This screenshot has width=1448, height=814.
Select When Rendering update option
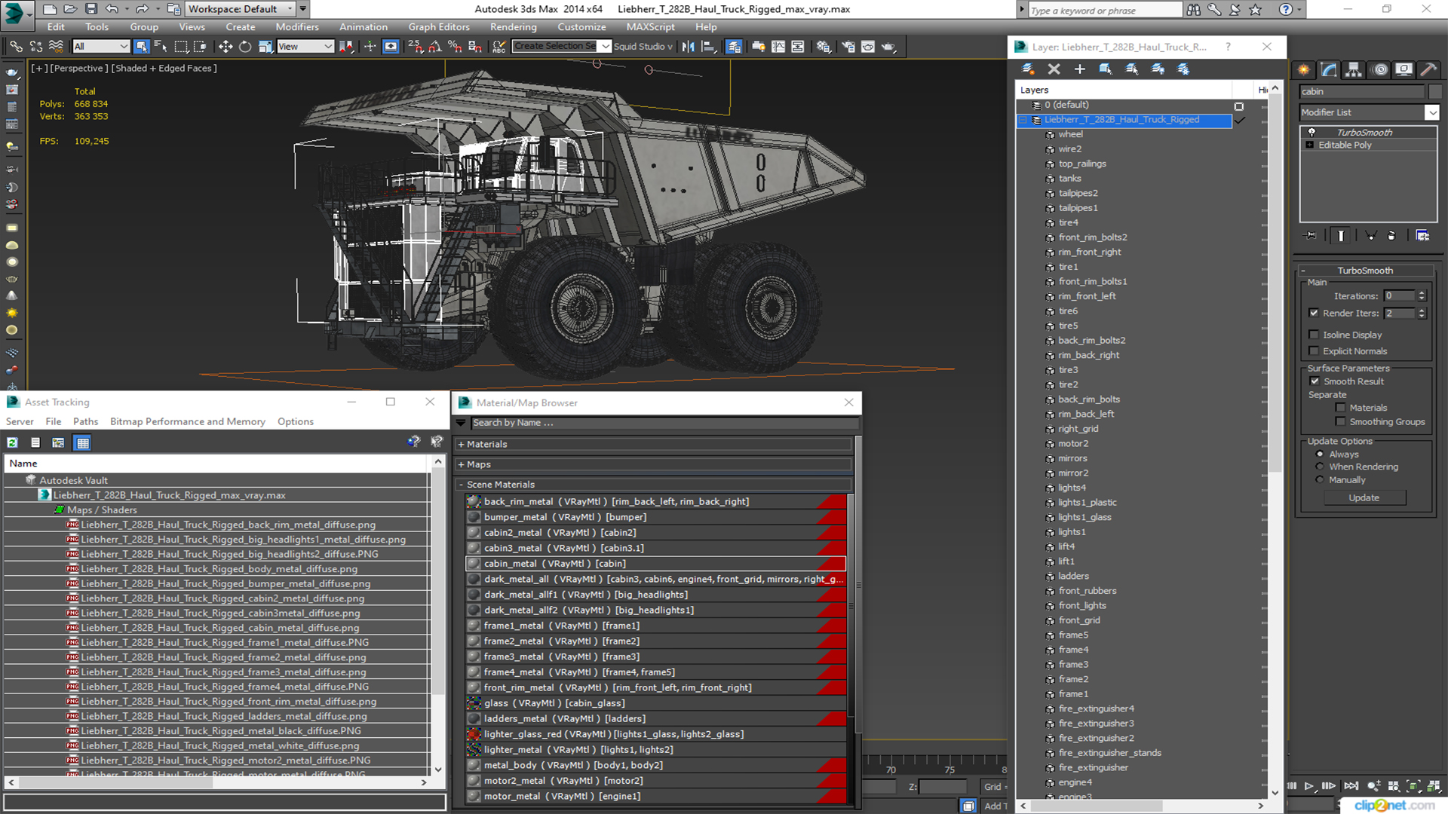click(1320, 467)
